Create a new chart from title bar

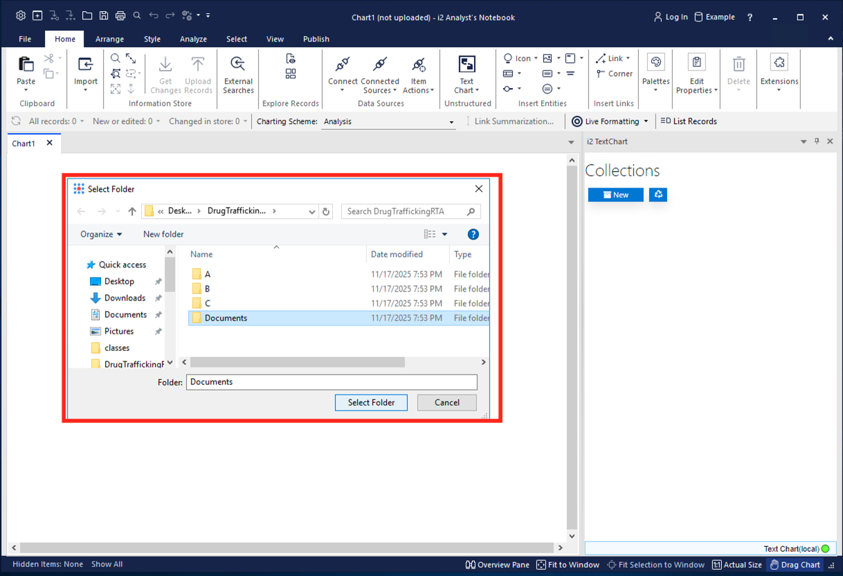pos(37,15)
